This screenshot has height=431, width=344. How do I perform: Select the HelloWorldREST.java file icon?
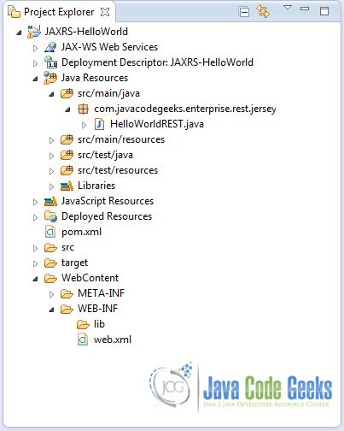[x=99, y=124]
